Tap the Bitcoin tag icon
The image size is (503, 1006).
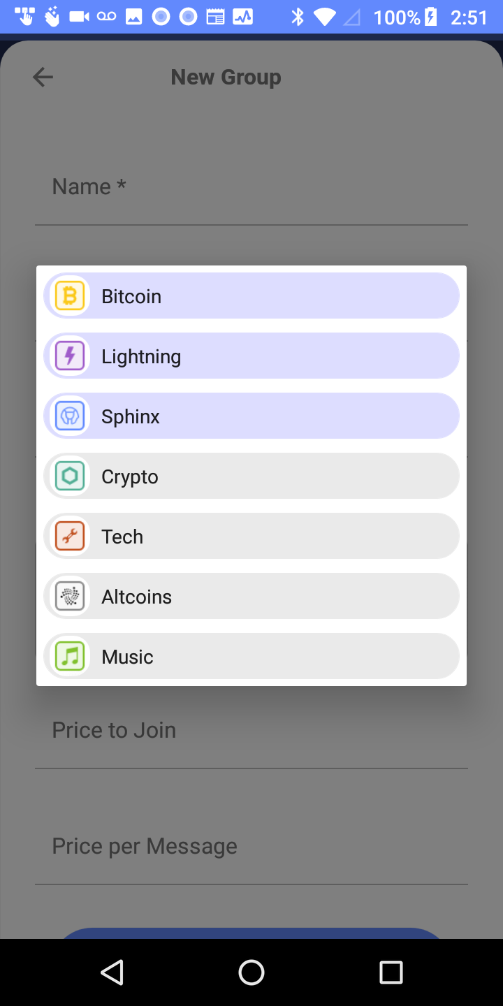coord(70,296)
